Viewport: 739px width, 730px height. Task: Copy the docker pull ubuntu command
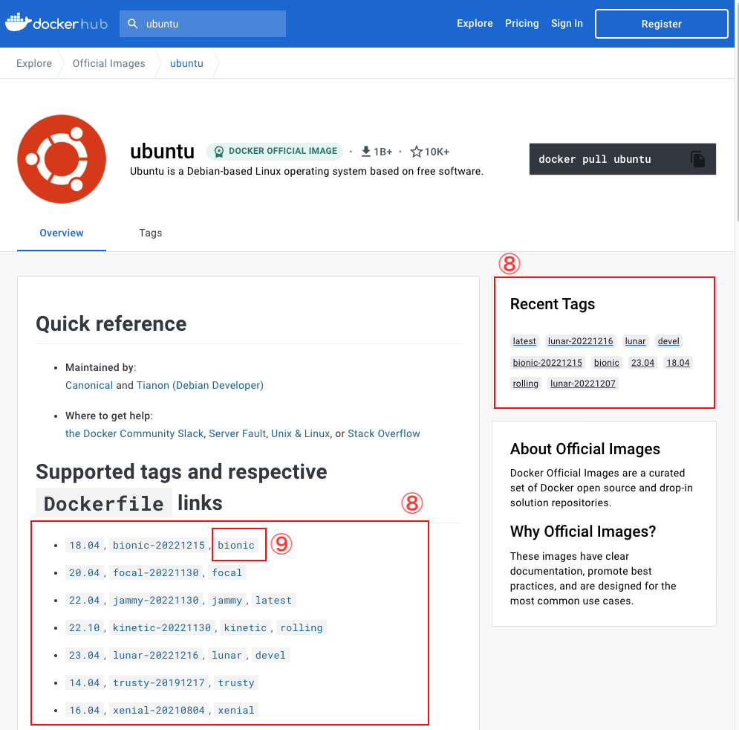[697, 159]
